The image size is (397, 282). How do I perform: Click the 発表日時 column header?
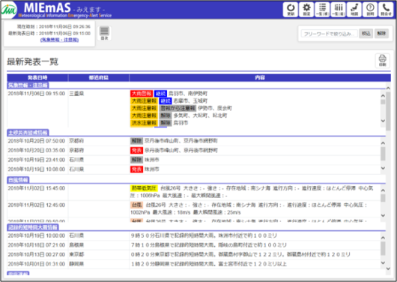[37, 77]
